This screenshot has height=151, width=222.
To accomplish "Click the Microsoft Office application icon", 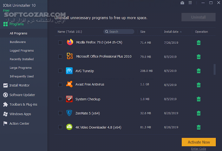I will [70, 56].
